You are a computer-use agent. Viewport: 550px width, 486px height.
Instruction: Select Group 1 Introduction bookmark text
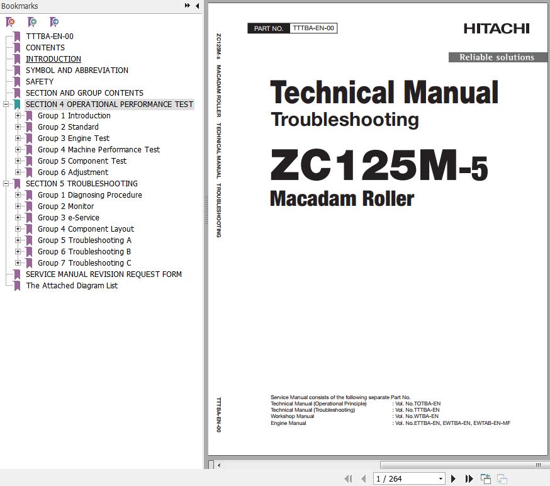point(74,115)
